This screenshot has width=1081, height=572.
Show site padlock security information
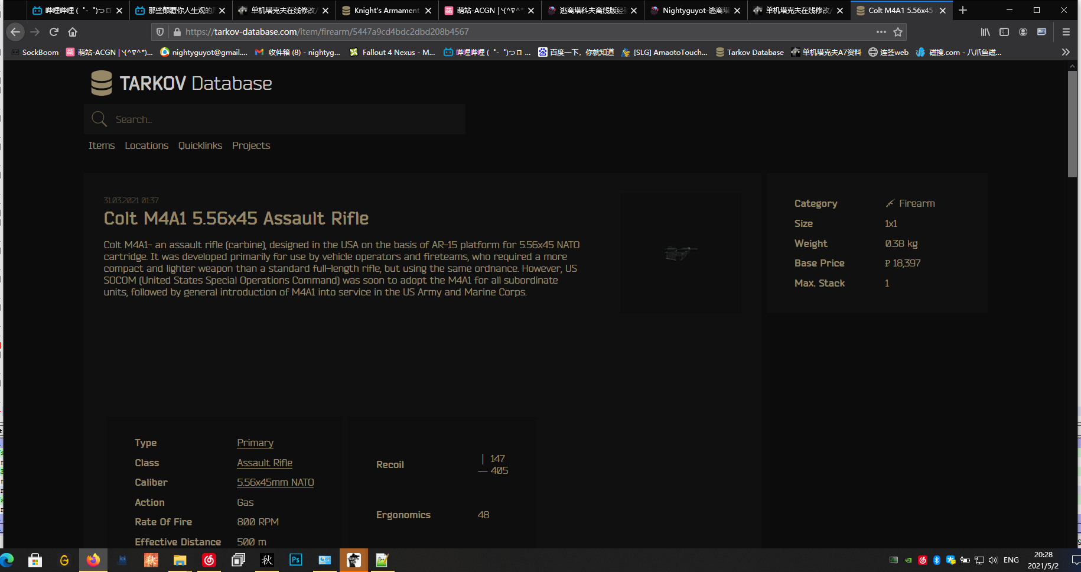pos(177,32)
